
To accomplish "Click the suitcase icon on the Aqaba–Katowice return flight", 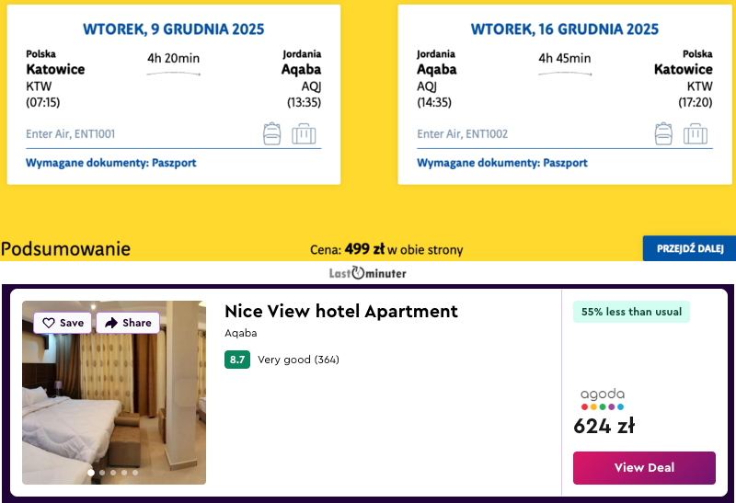I will pos(696,134).
